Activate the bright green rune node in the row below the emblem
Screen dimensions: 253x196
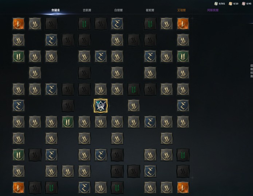coord(68,122)
